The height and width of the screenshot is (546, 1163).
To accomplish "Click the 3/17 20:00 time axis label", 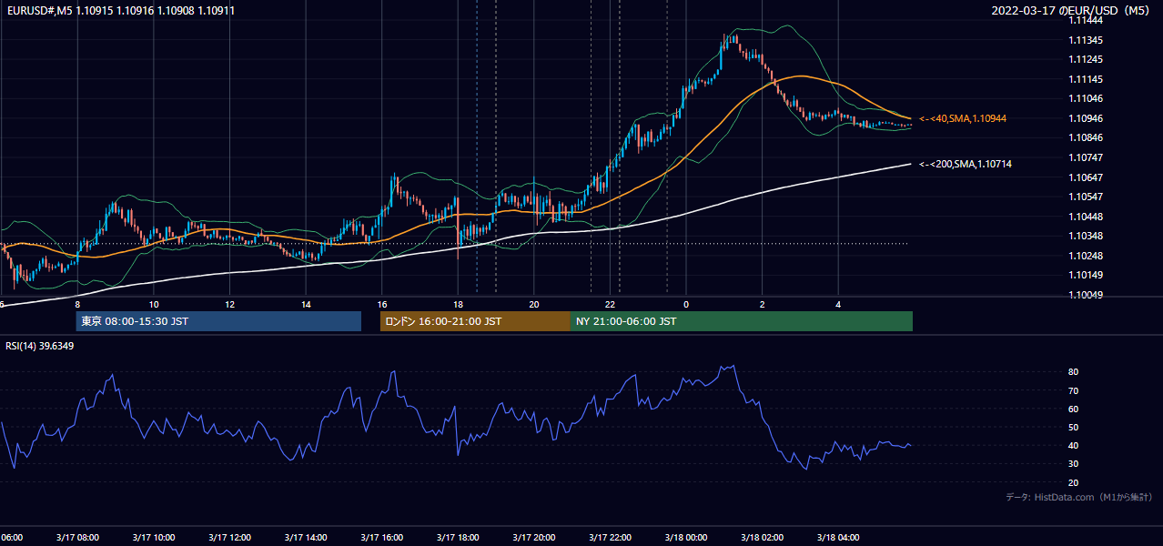I will pyautogui.click(x=533, y=537).
